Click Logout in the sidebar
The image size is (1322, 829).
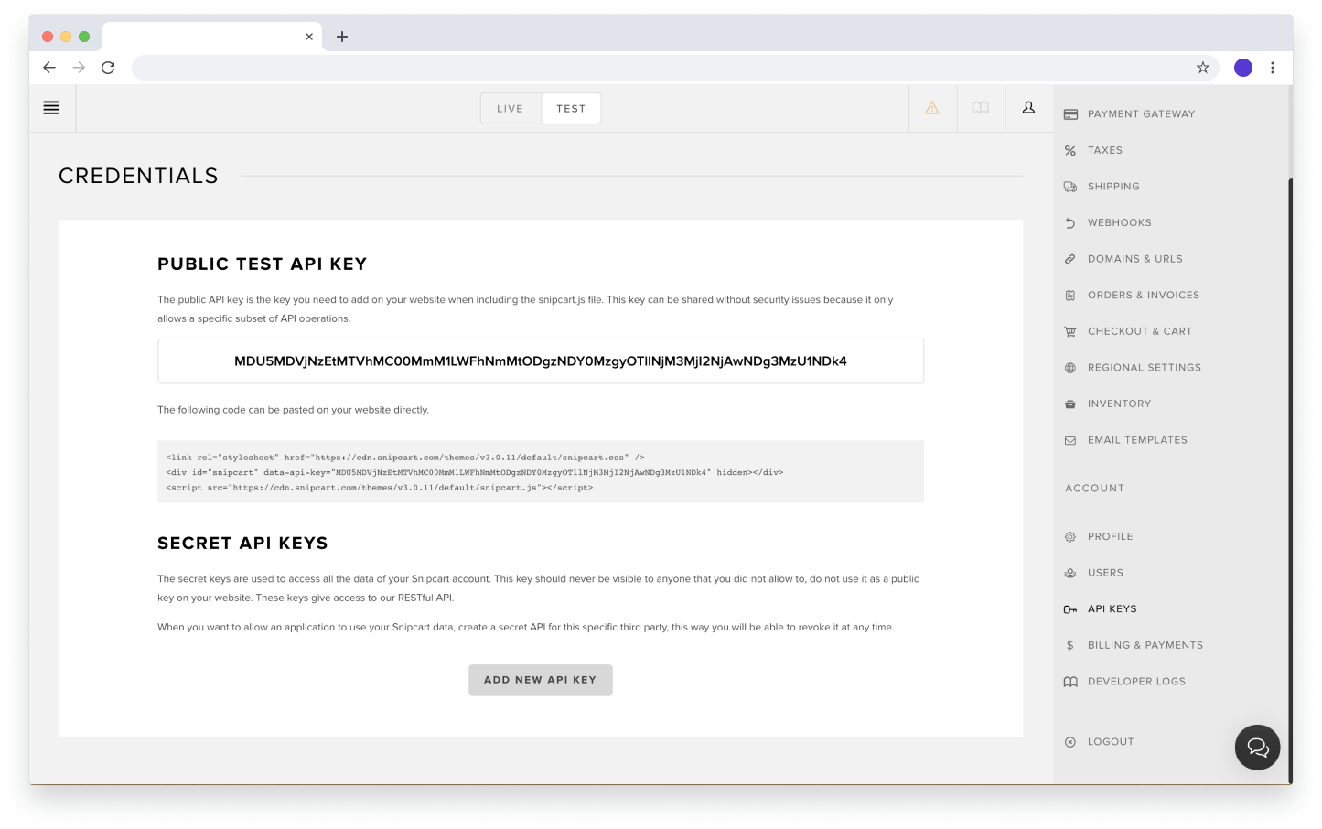(1111, 742)
